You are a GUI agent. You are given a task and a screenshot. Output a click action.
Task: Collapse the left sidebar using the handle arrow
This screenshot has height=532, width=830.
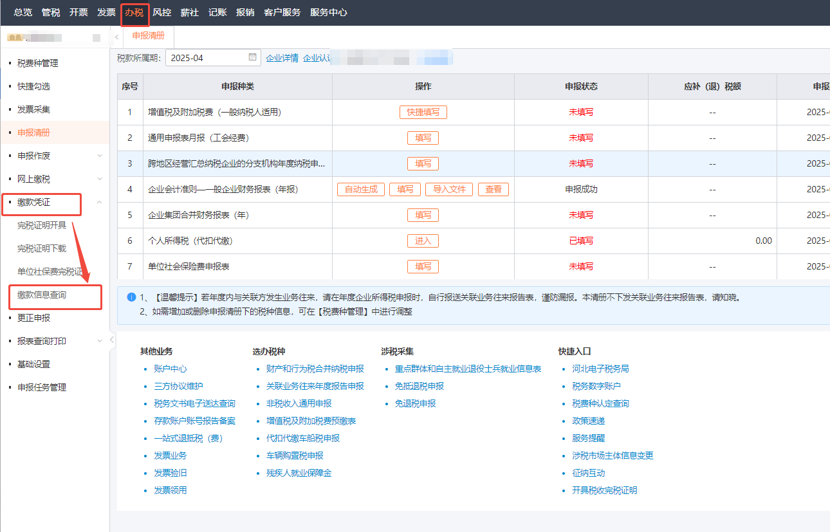112,339
